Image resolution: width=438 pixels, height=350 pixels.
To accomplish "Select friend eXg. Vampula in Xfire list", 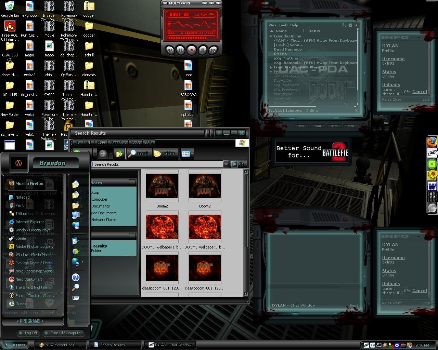I will (287, 63).
